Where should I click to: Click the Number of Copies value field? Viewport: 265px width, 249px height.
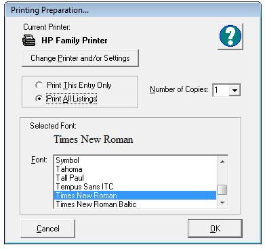point(221,90)
